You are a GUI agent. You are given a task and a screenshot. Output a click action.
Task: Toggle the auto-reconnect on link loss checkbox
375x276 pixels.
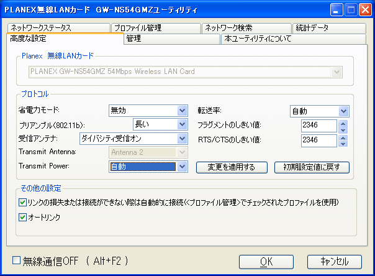point(22,203)
